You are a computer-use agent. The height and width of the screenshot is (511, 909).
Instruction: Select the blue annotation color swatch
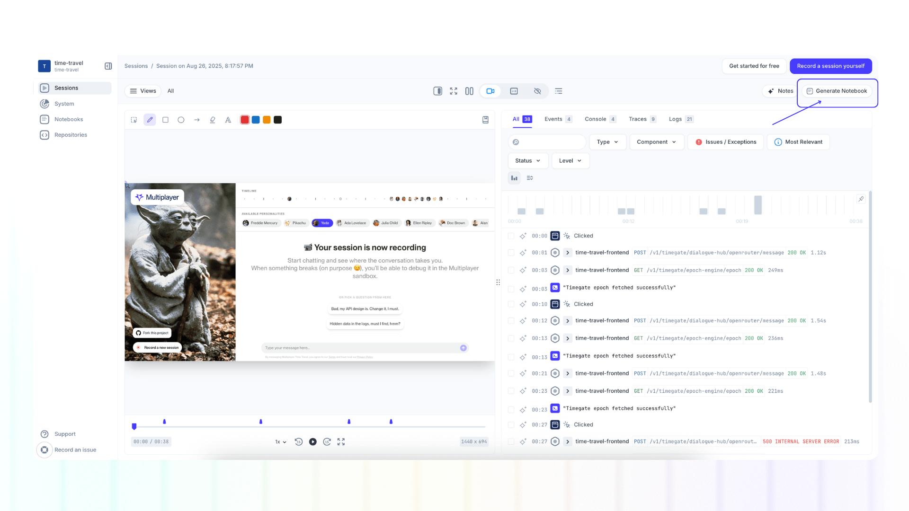pos(256,120)
